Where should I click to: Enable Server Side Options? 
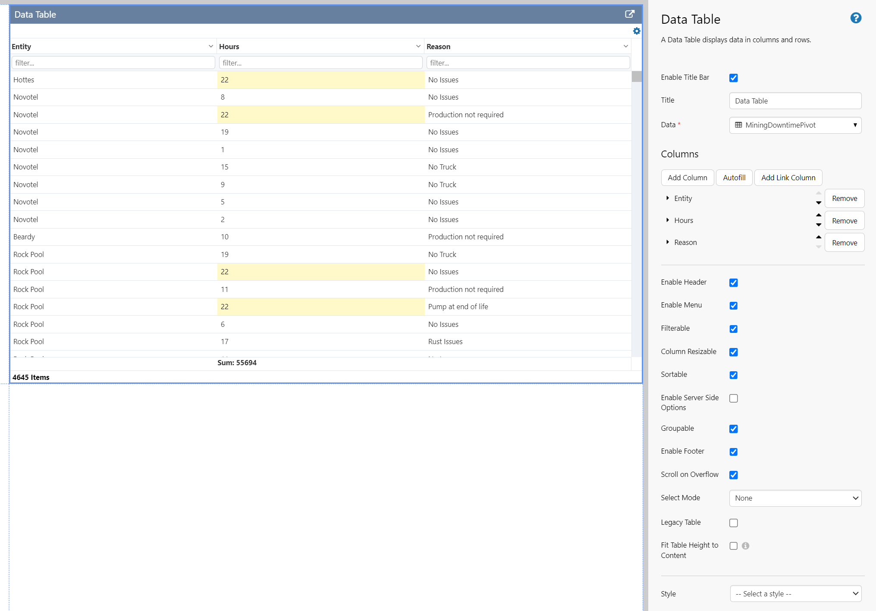tap(733, 398)
